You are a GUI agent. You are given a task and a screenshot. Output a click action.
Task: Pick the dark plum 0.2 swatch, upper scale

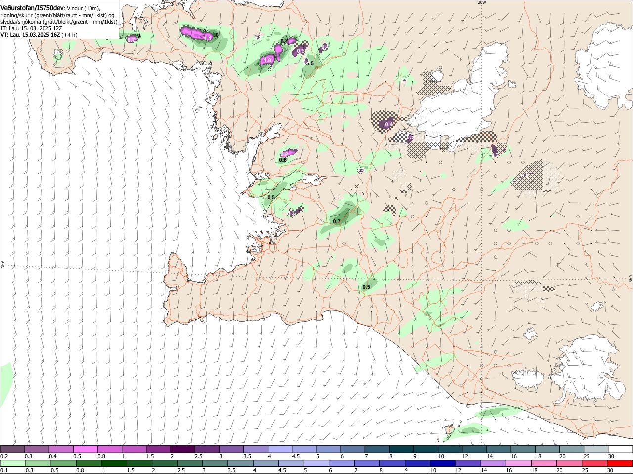pyautogui.click(x=12, y=449)
